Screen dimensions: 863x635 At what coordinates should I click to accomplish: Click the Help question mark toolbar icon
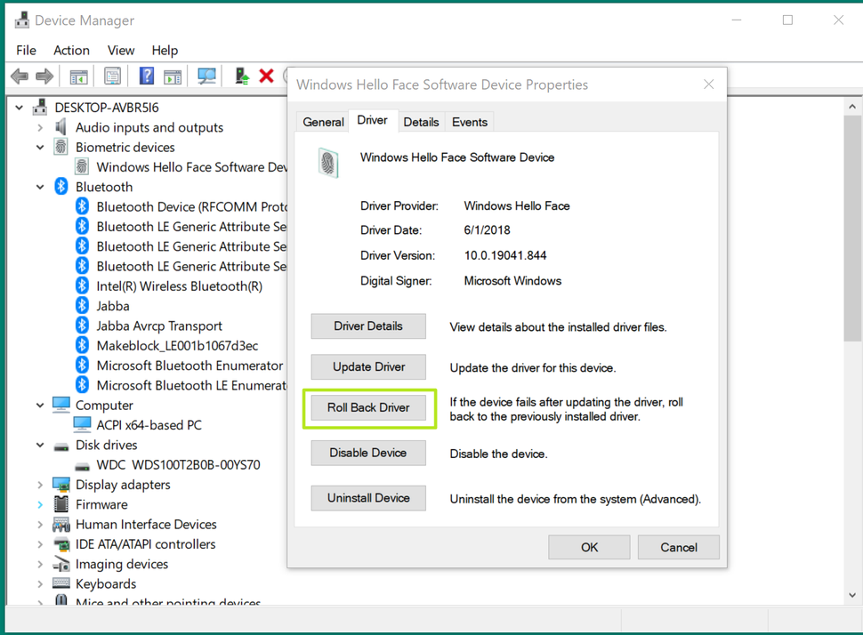pos(147,76)
